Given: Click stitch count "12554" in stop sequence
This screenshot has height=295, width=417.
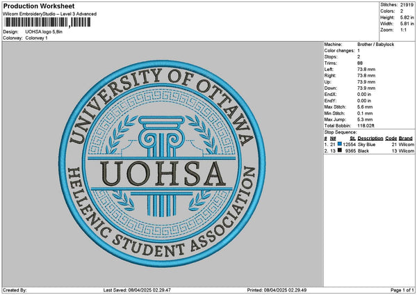Looking at the screenshot, I should point(349,144).
